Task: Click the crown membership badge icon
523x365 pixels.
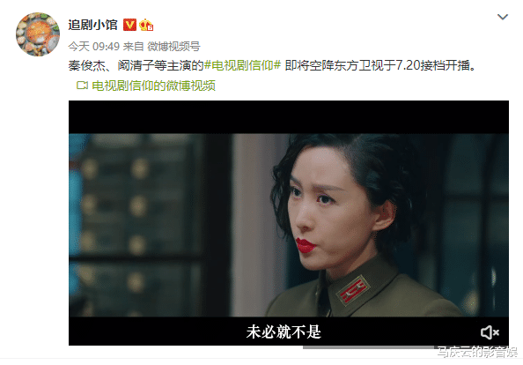Action: coord(146,25)
